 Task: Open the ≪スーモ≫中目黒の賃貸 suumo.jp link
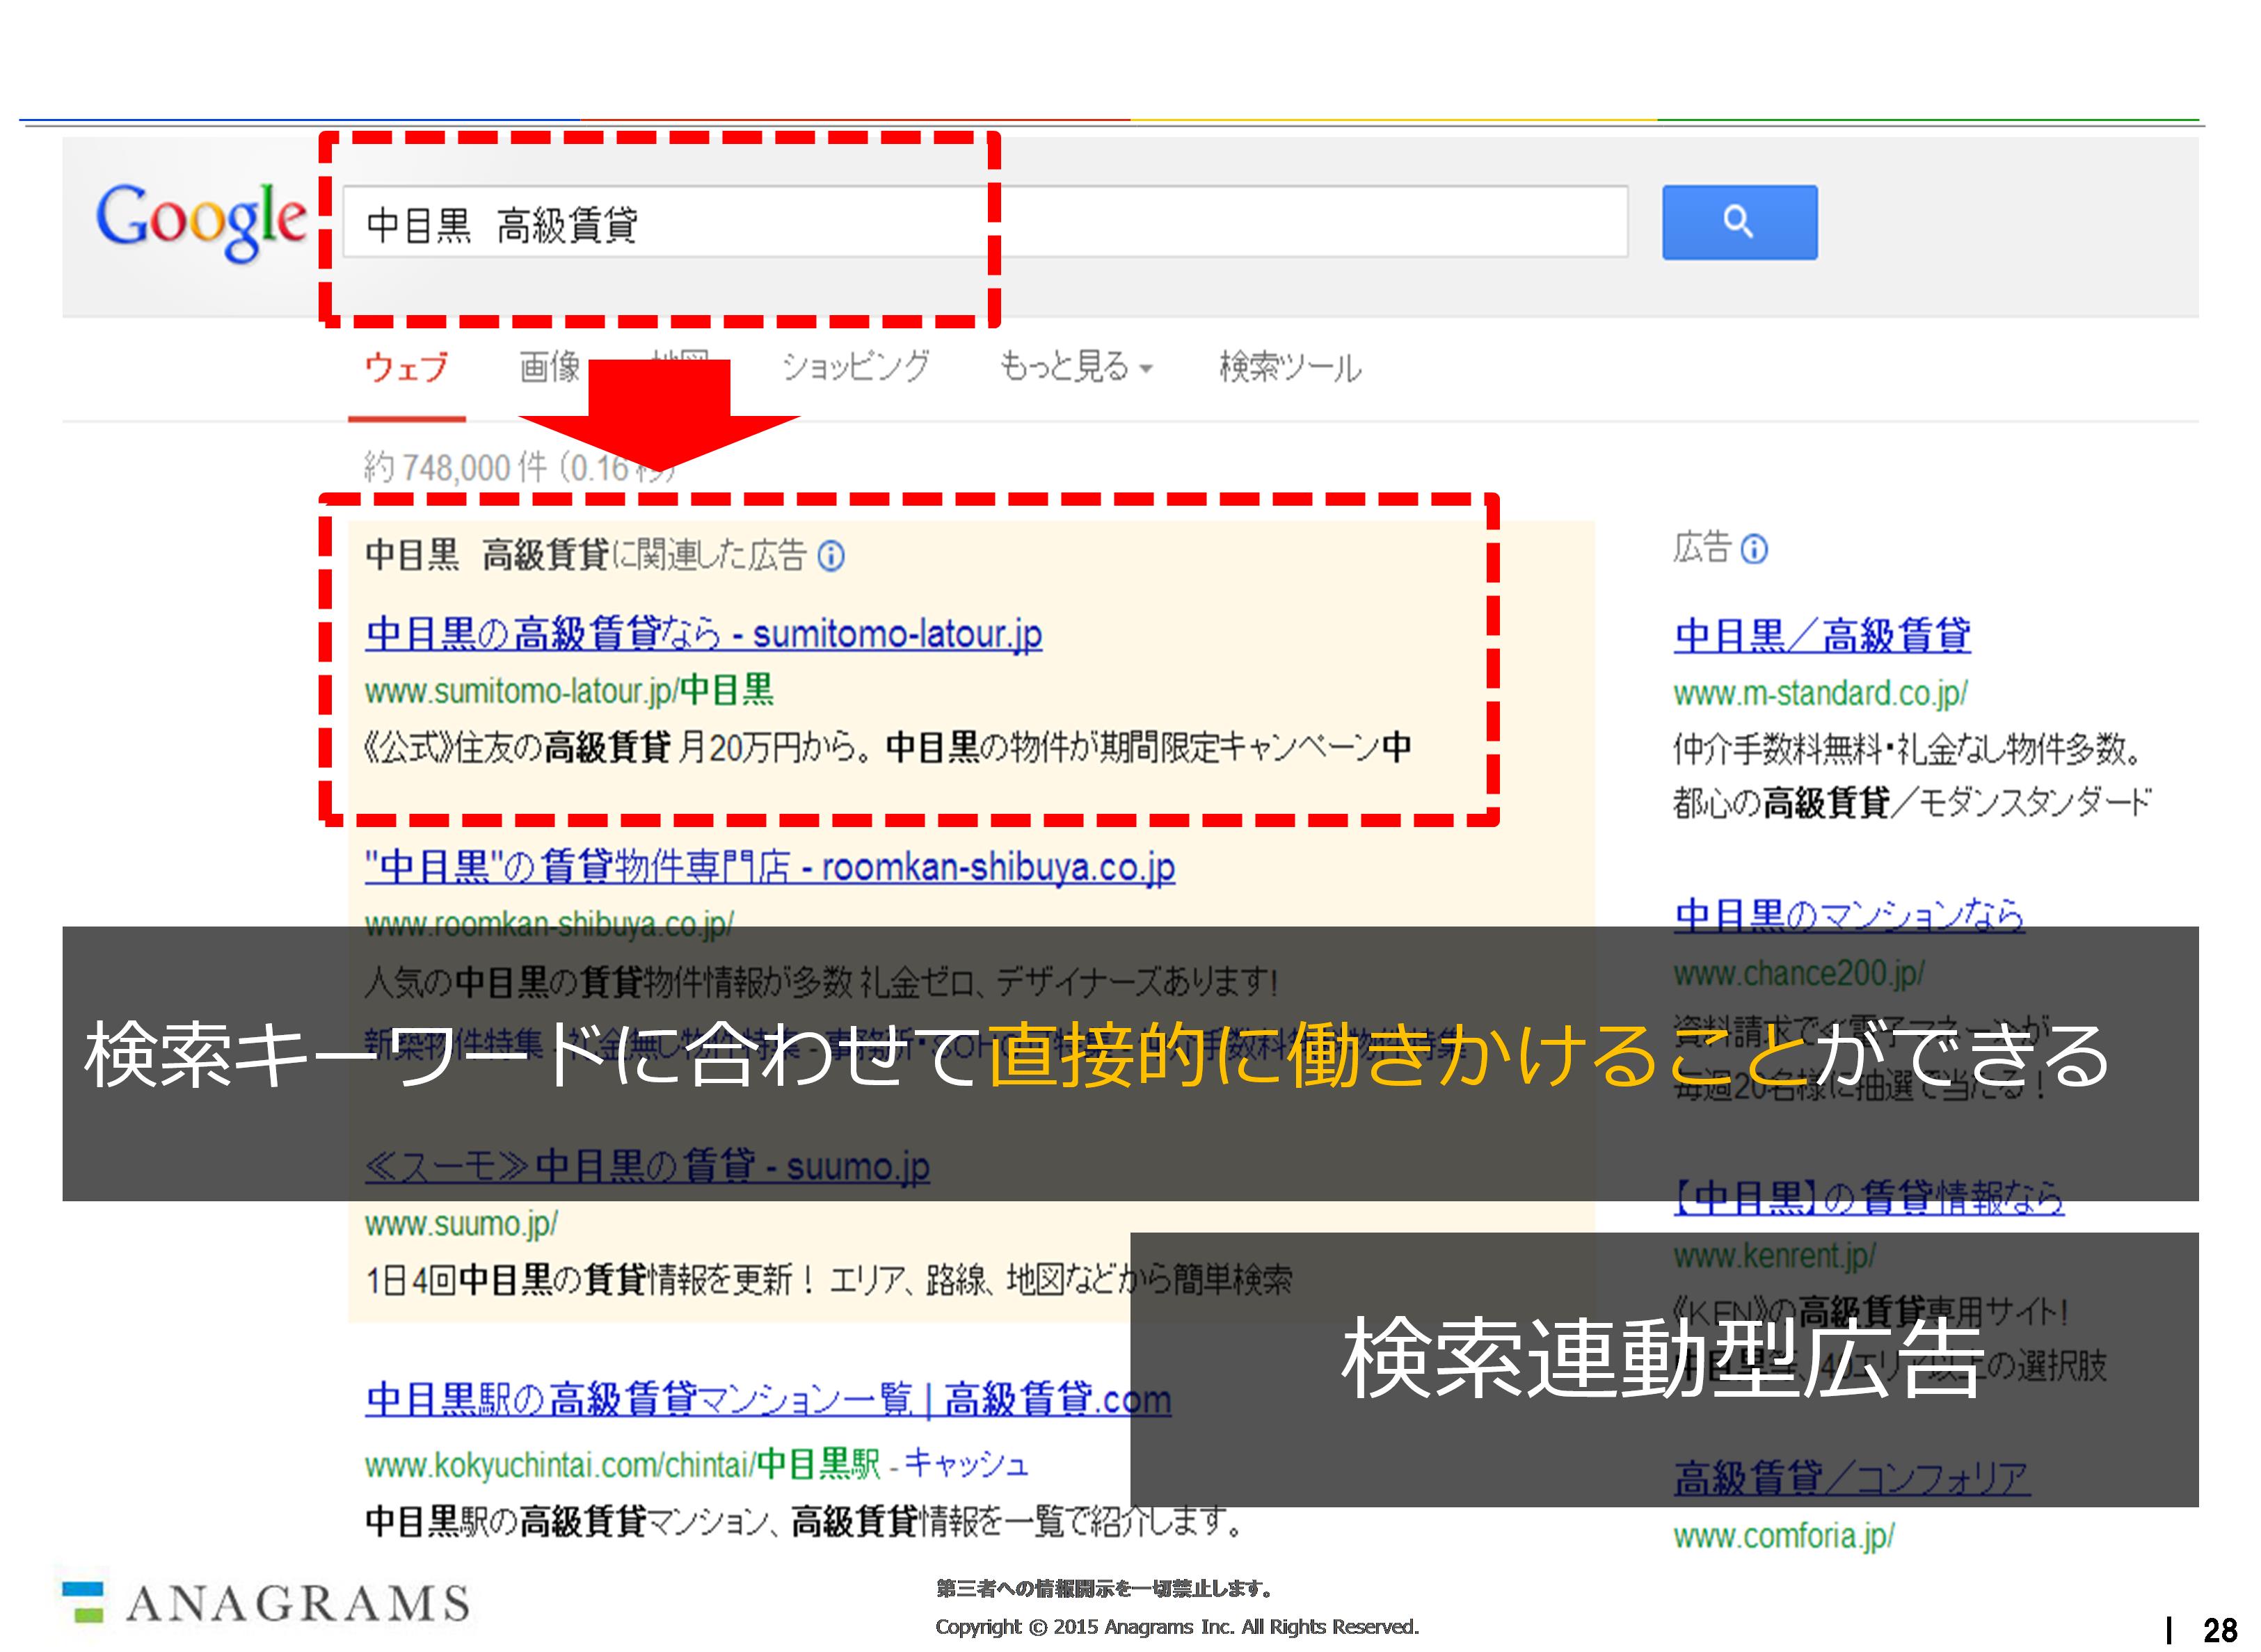(x=647, y=1167)
